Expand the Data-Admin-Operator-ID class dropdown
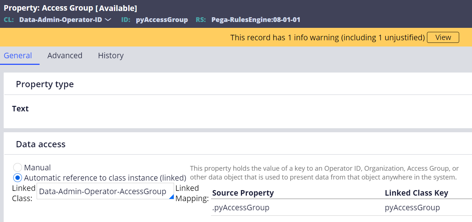 click(108, 20)
